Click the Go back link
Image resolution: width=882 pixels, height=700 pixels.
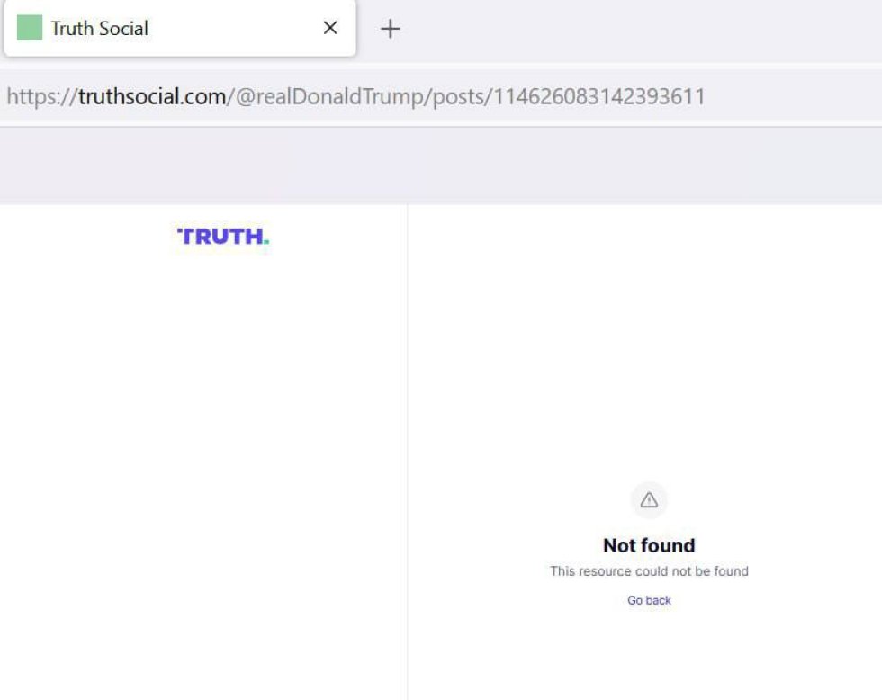(x=649, y=600)
